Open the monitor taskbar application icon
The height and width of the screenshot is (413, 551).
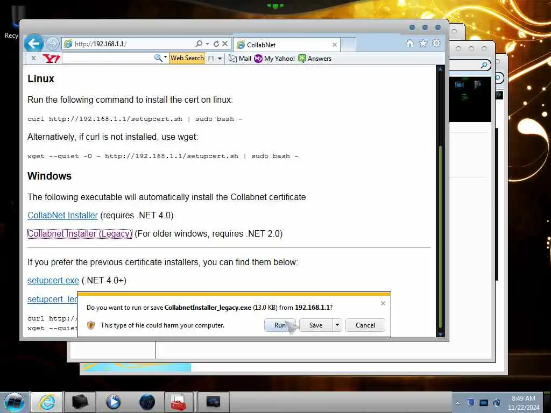point(213,402)
